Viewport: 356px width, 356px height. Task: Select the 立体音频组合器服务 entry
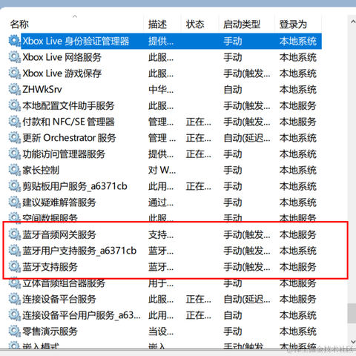[x=64, y=283]
